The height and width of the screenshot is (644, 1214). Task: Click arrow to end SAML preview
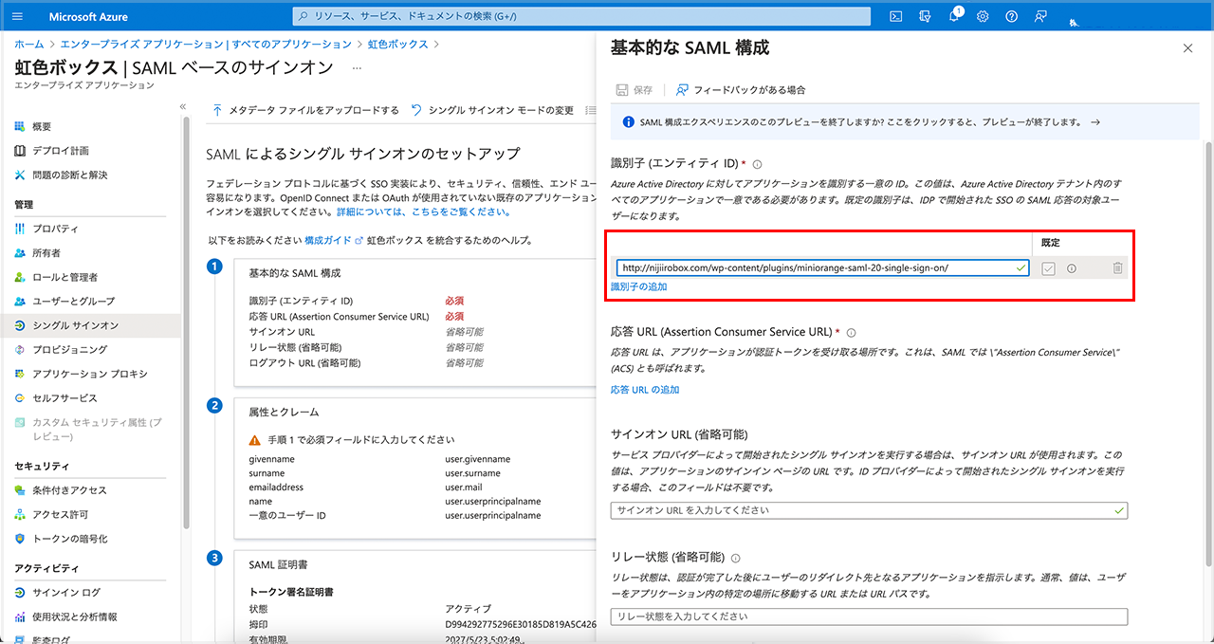coord(1095,122)
